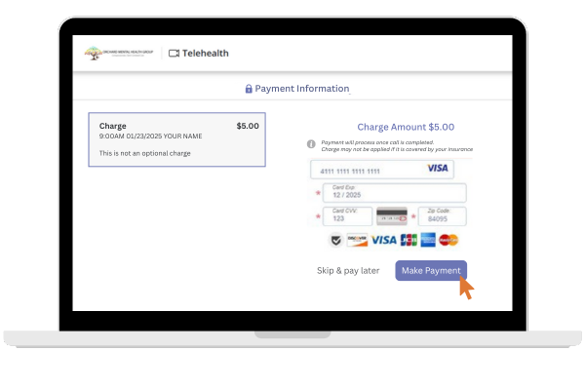The image size is (585, 390).
Task: Click the Payment Information lock icon
Action: tap(249, 89)
